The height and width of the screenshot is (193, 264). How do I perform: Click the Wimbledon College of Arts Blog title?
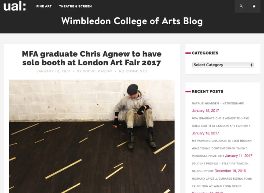pos(132,21)
